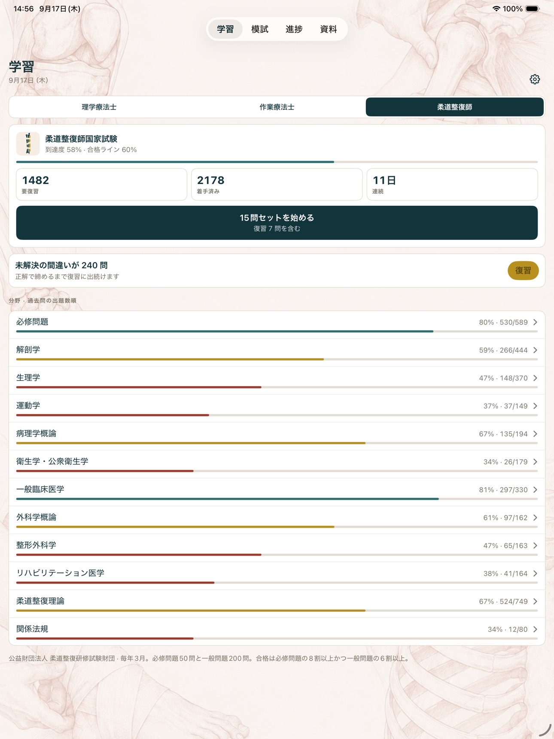
Task: Expand the 必修問題 chevron
Action: click(x=535, y=322)
